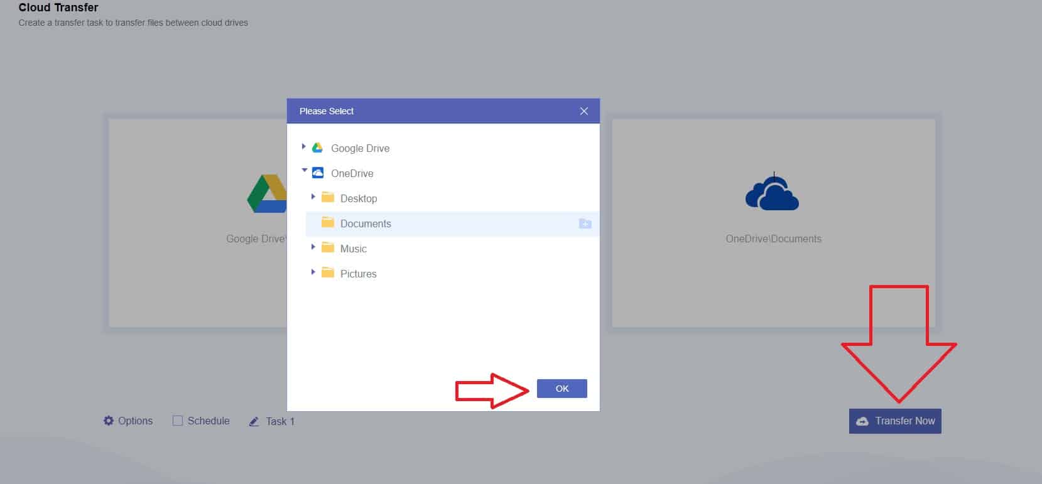Click the Pictures folder icon

coord(328,273)
